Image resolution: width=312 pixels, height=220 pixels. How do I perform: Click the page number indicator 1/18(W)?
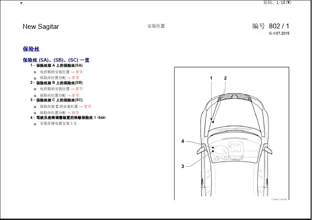277,3
